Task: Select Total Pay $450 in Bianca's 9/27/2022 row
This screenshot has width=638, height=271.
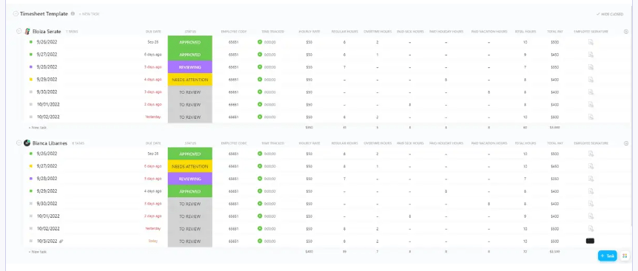Action: 554,166
